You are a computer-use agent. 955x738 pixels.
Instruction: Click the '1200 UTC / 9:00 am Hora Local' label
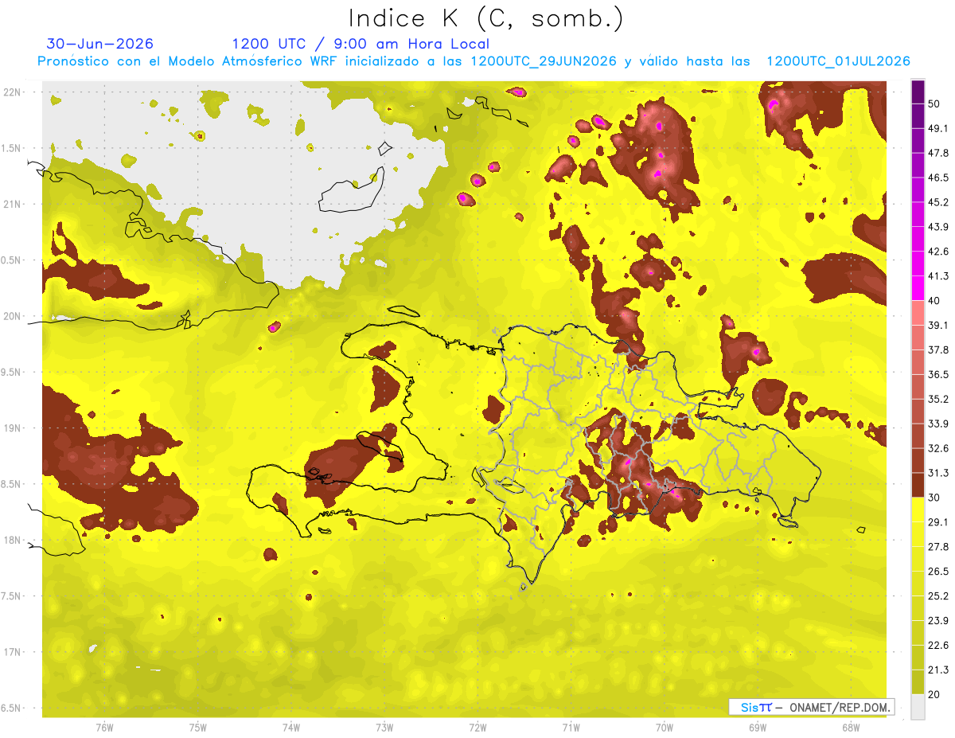[x=361, y=44]
